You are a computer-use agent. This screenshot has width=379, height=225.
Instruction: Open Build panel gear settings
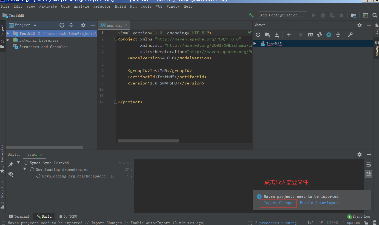(x=360, y=154)
